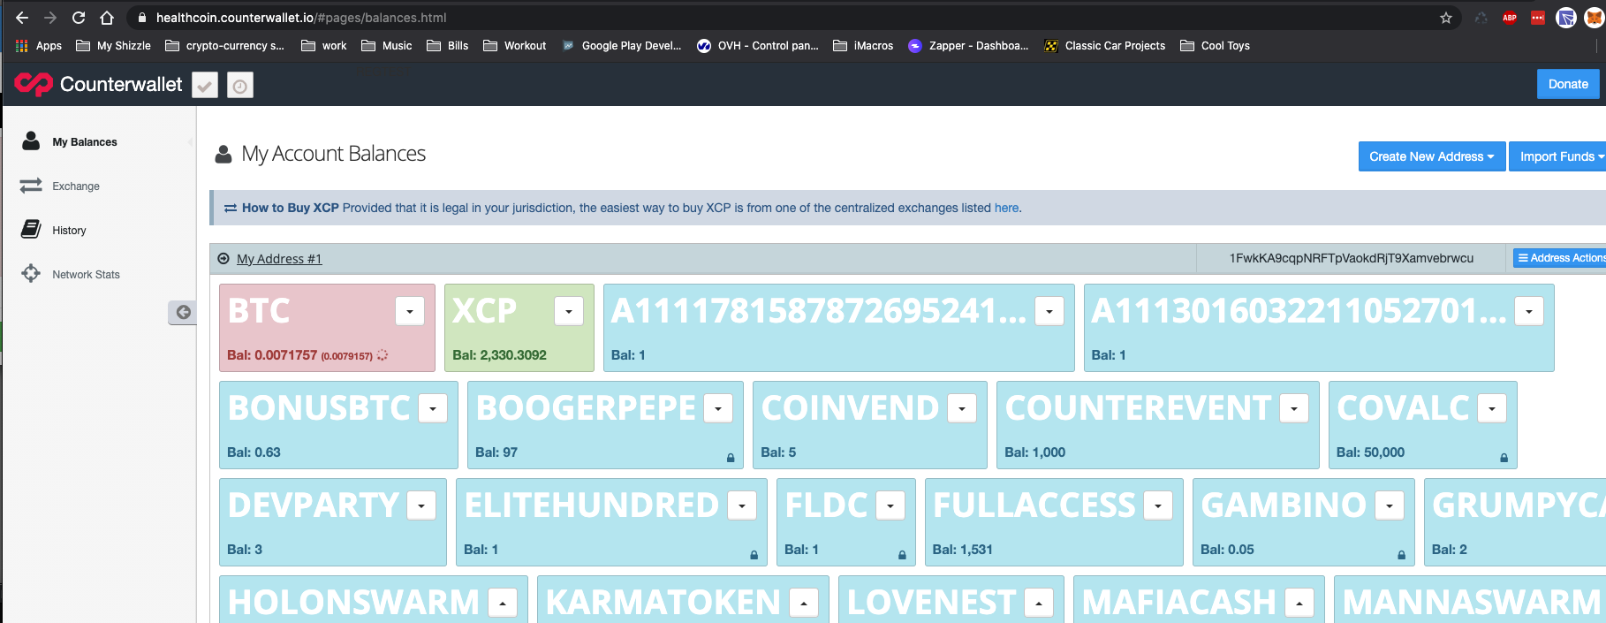Open the ELITEHUNDRED actions dropdown
The width and height of the screenshot is (1606, 623).
(x=742, y=505)
